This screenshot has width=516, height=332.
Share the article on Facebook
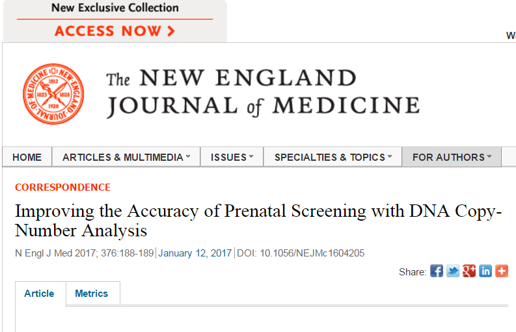pyautogui.click(x=437, y=271)
